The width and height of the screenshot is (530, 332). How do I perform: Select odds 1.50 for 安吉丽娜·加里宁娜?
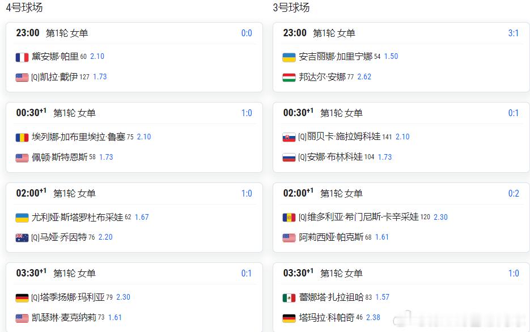point(391,57)
